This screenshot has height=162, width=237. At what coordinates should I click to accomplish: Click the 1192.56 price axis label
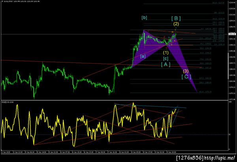point(232,57)
